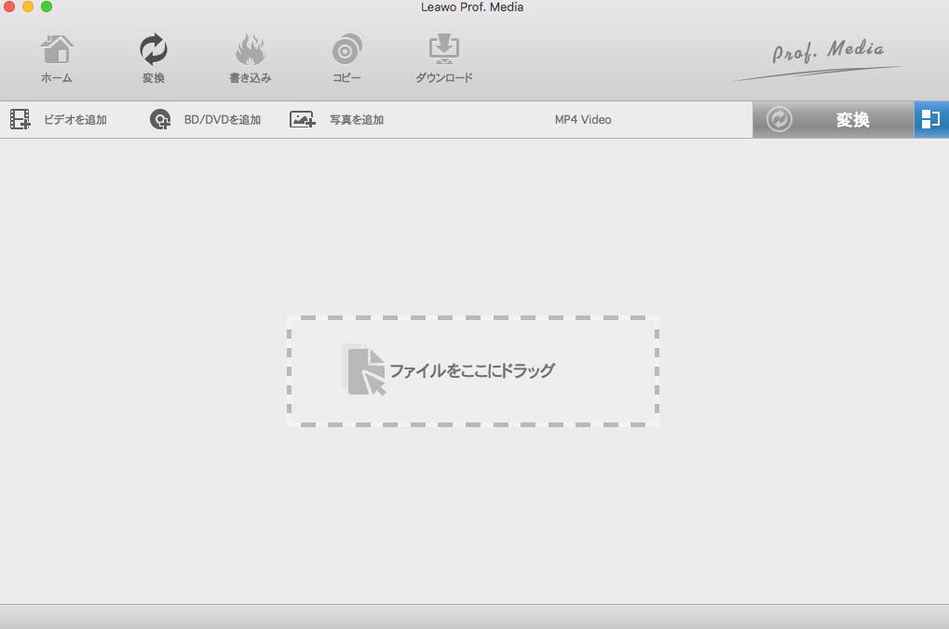The image size is (949, 629).
Task: Click the ビデオを追加 film strip icon
Action: (x=20, y=120)
